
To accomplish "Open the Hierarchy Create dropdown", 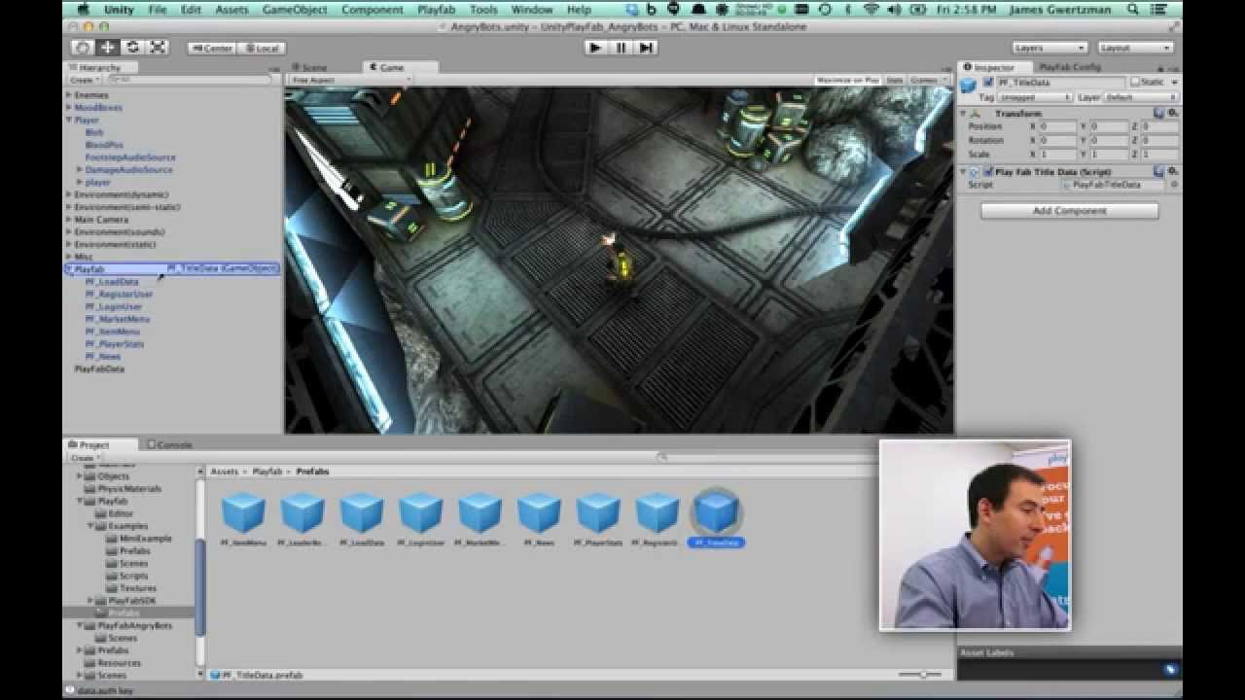I will point(84,80).
